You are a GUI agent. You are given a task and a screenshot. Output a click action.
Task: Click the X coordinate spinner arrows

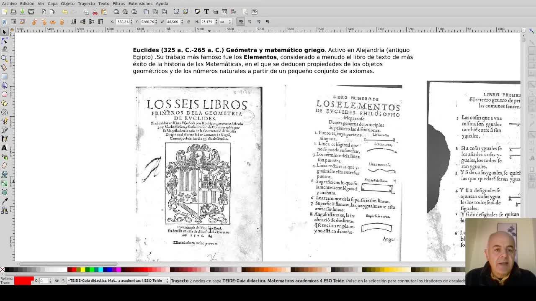pos(132,22)
